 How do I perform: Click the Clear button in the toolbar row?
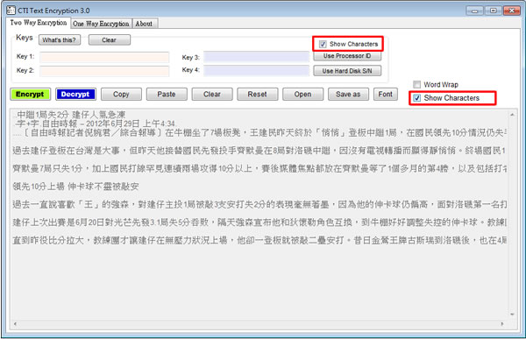pyautogui.click(x=212, y=95)
